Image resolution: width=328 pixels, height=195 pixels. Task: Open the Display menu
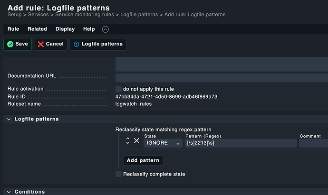click(65, 29)
